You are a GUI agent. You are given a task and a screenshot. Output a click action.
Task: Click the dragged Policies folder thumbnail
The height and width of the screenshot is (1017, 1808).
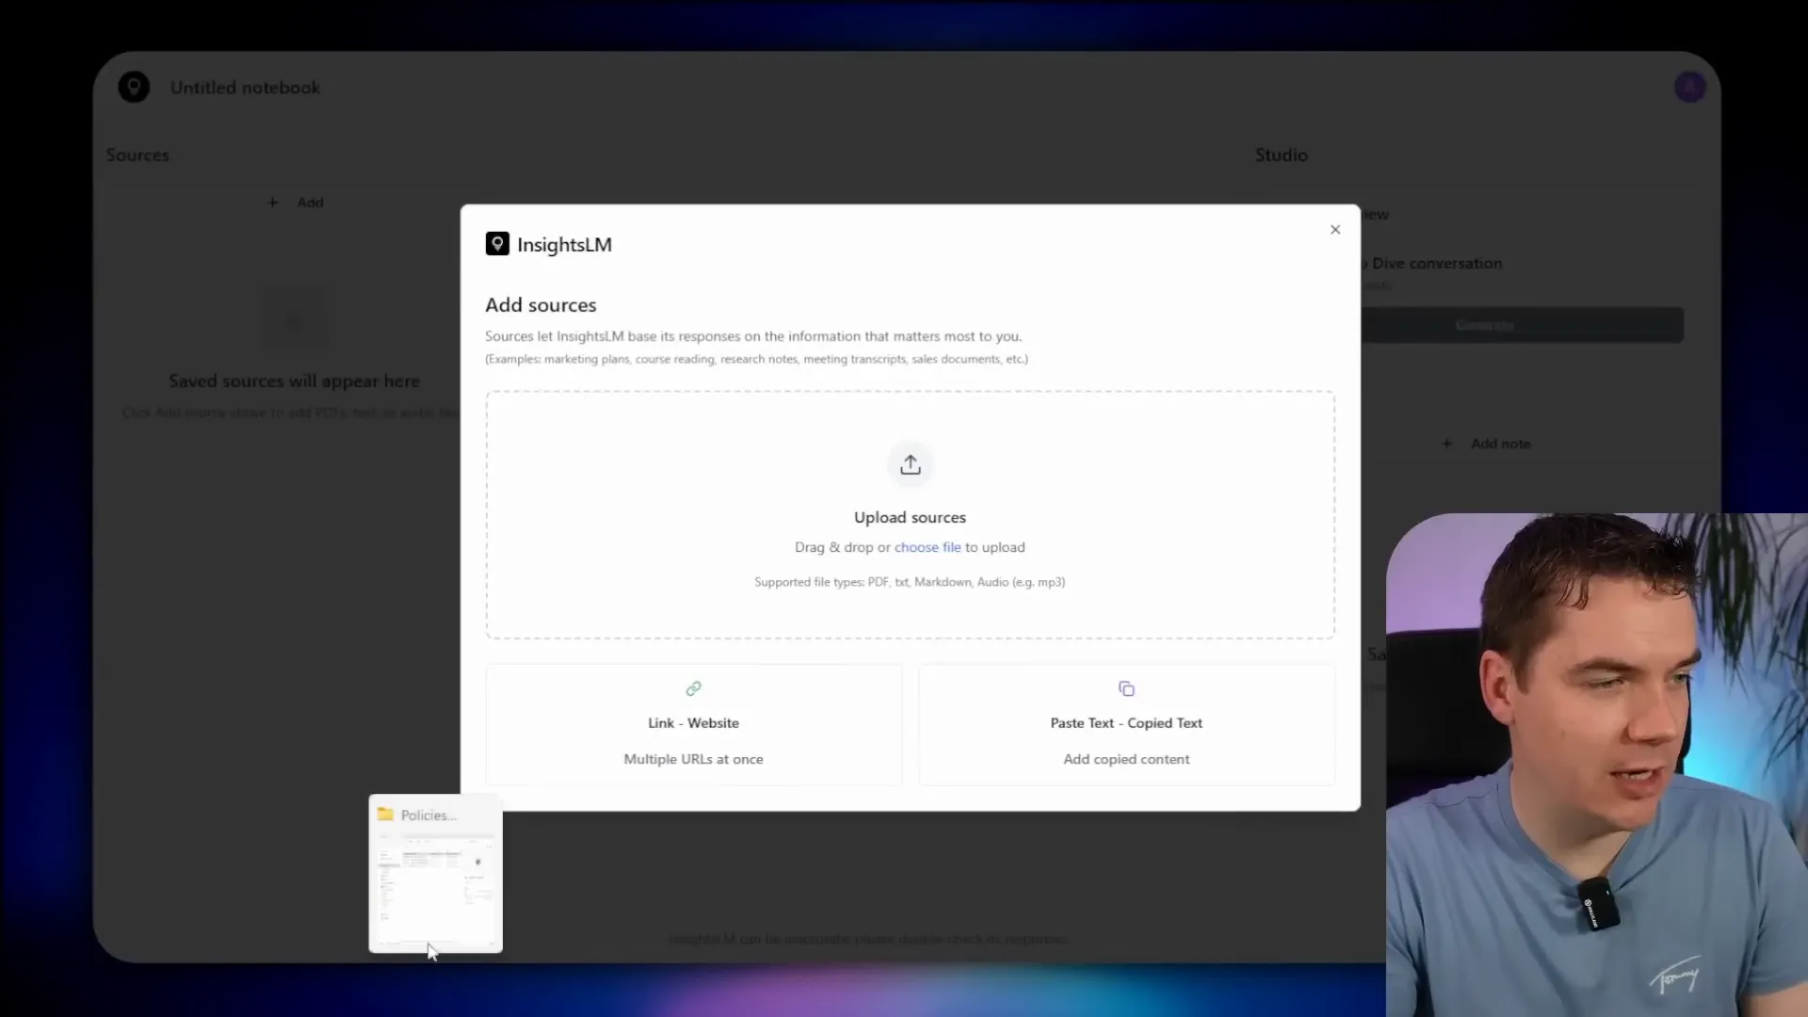tap(435, 874)
